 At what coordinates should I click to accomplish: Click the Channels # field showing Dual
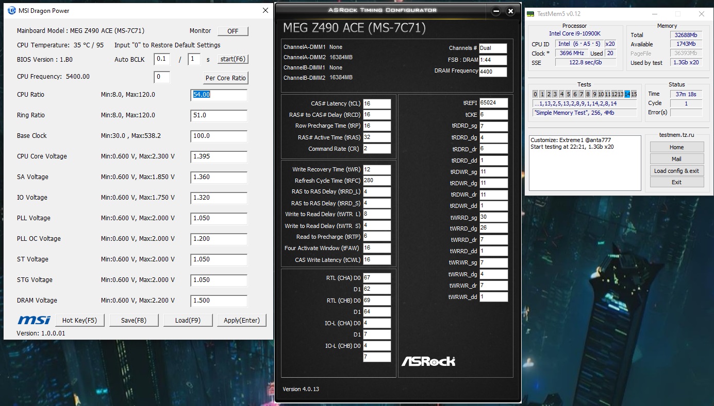[x=493, y=48]
